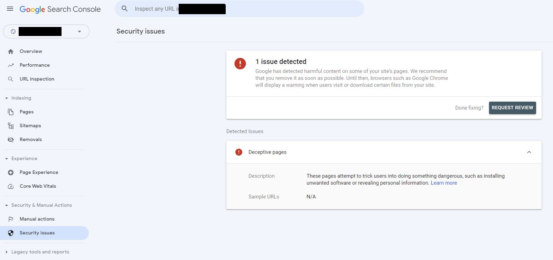Click the Security issues shield icon
Image resolution: width=553 pixels, height=260 pixels.
(11, 233)
